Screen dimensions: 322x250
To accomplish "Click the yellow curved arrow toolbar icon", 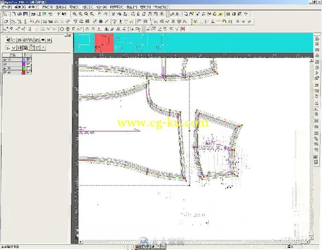I will [x=224, y=21].
